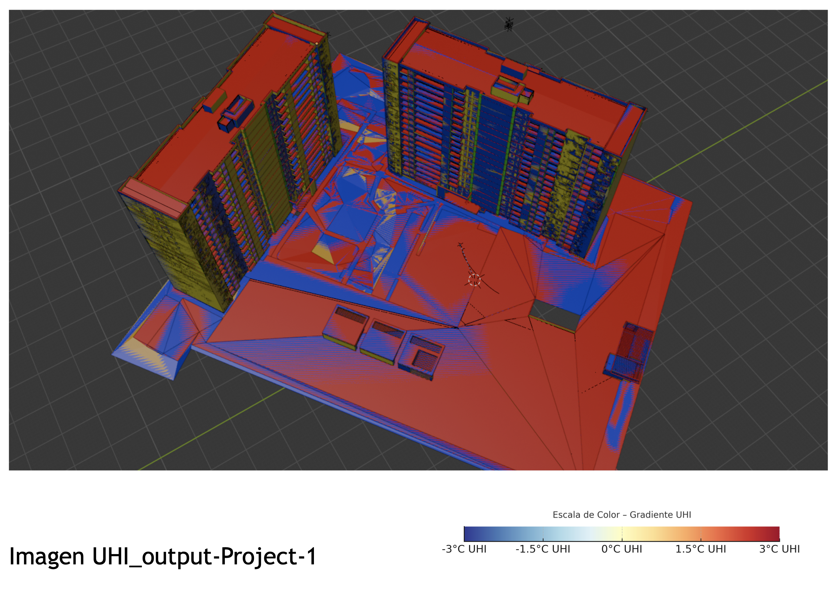837x592 pixels.
Task: Click the "1.5°C UHI" scale label
Action: (701, 549)
